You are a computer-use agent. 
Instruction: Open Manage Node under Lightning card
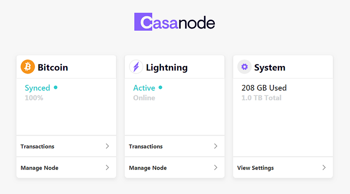pyautogui.click(x=148, y=168)
